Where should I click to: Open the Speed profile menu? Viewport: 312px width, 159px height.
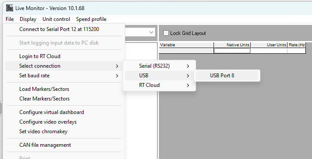(91, 19)
